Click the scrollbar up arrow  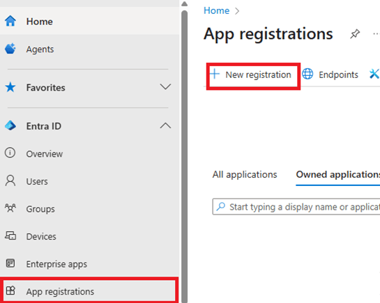[185, 3]
